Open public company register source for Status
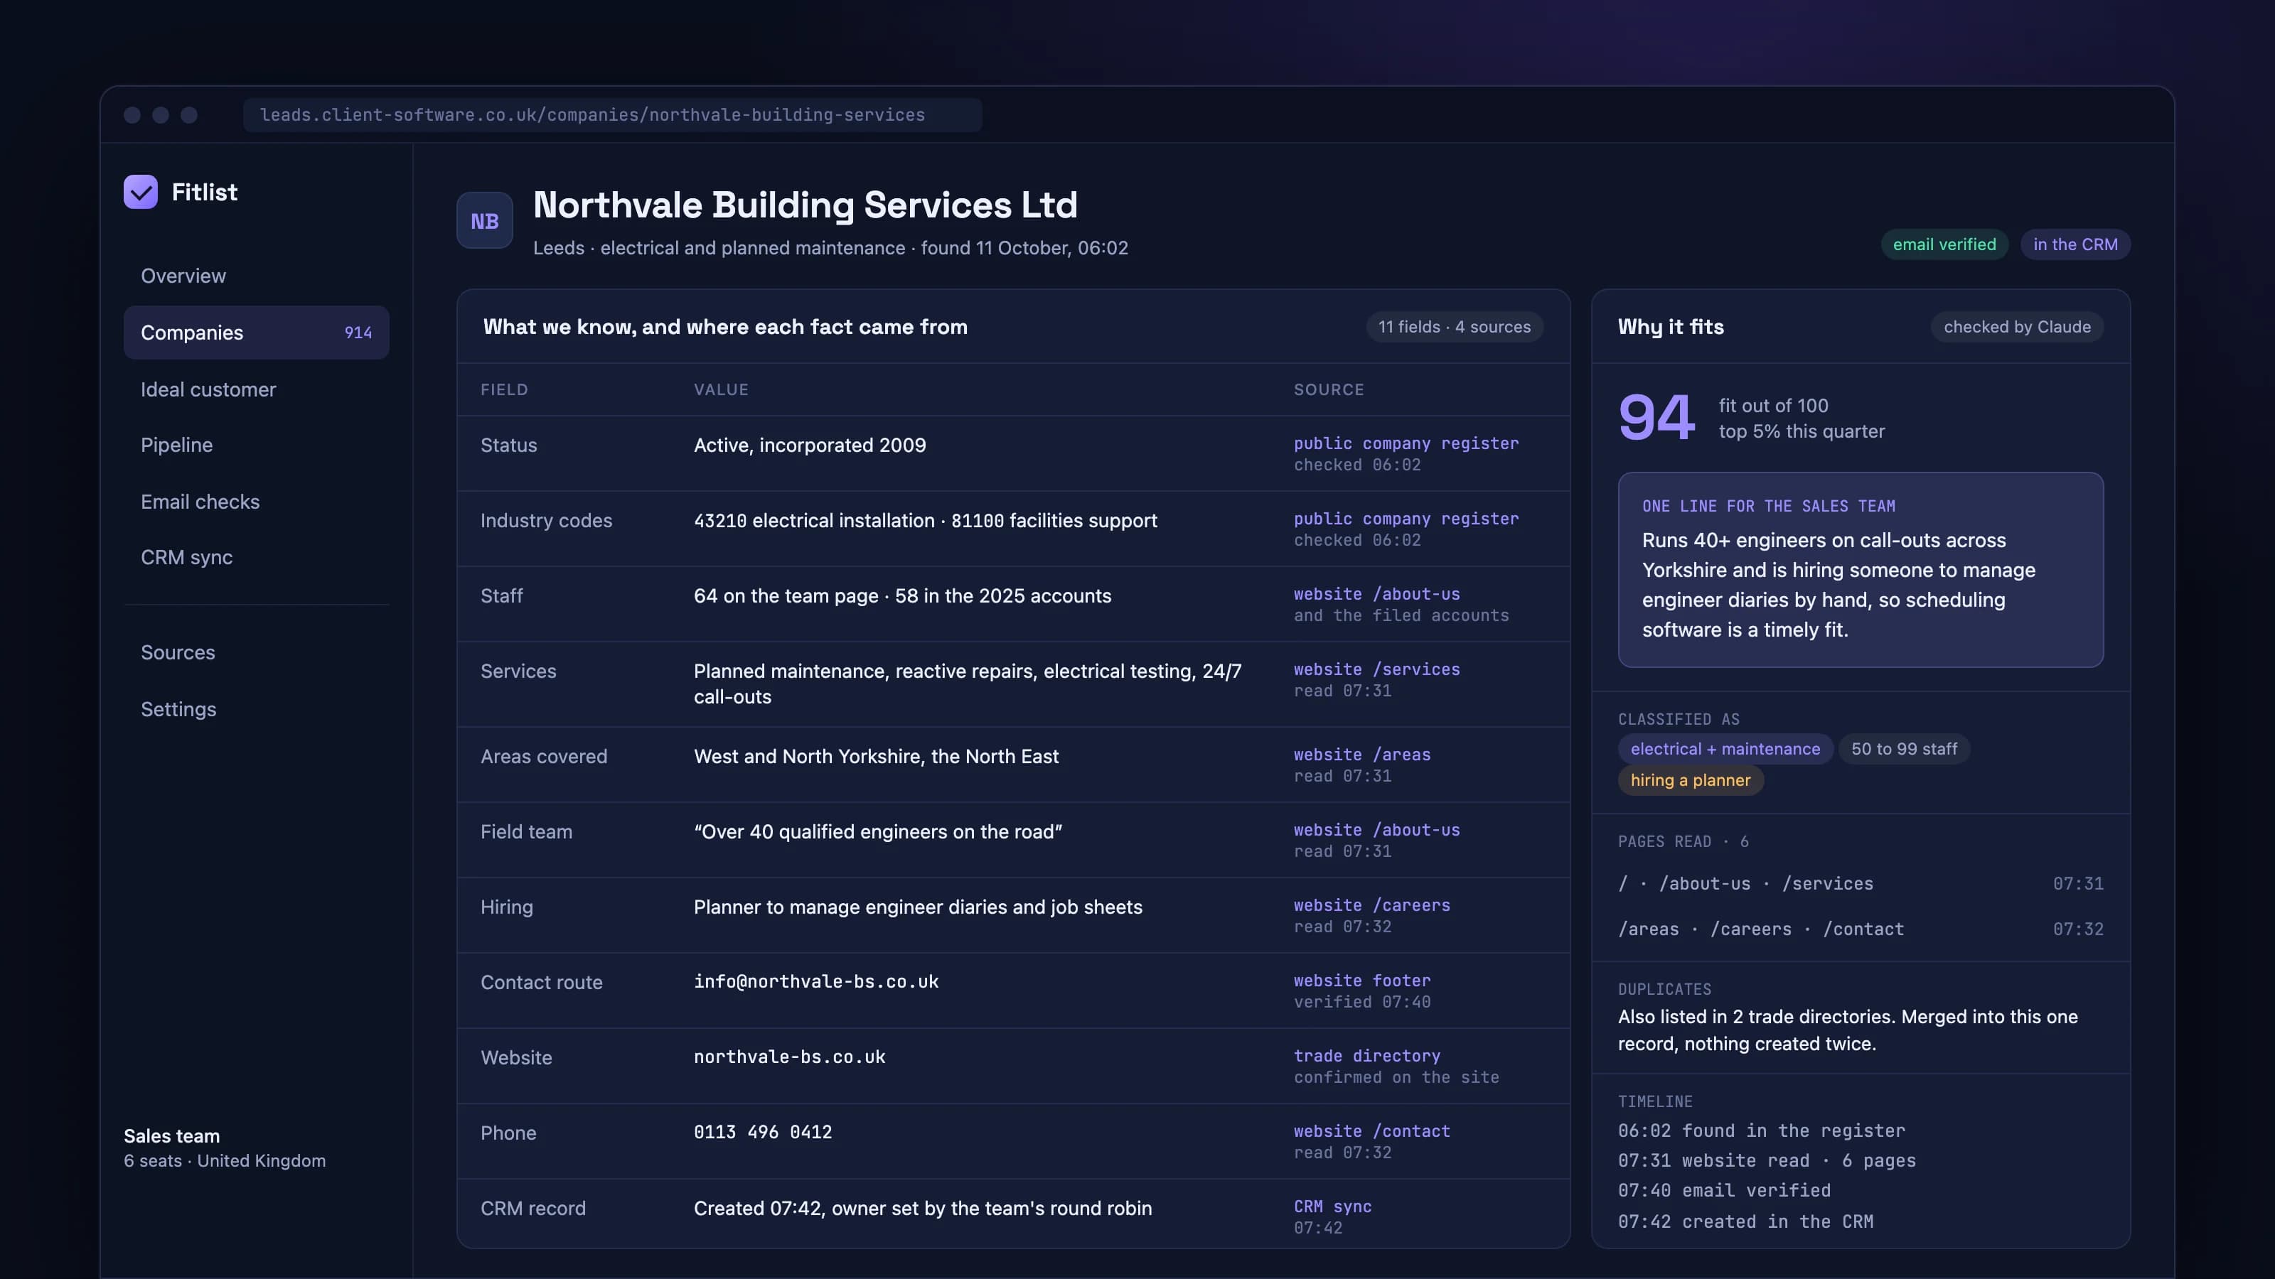The width and height of the screenshot is (2275, 1279). [1406, 443]
